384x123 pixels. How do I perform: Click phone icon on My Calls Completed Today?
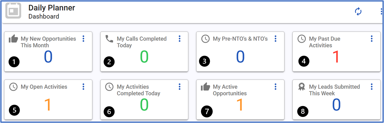109,39
